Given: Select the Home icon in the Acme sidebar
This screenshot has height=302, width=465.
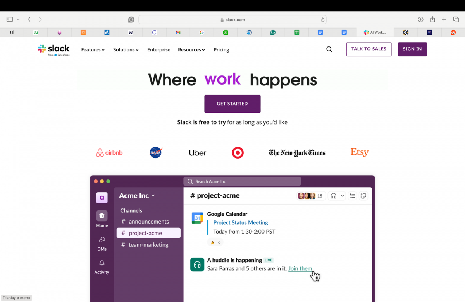Looking at the screenshot, I should point(102,216).
